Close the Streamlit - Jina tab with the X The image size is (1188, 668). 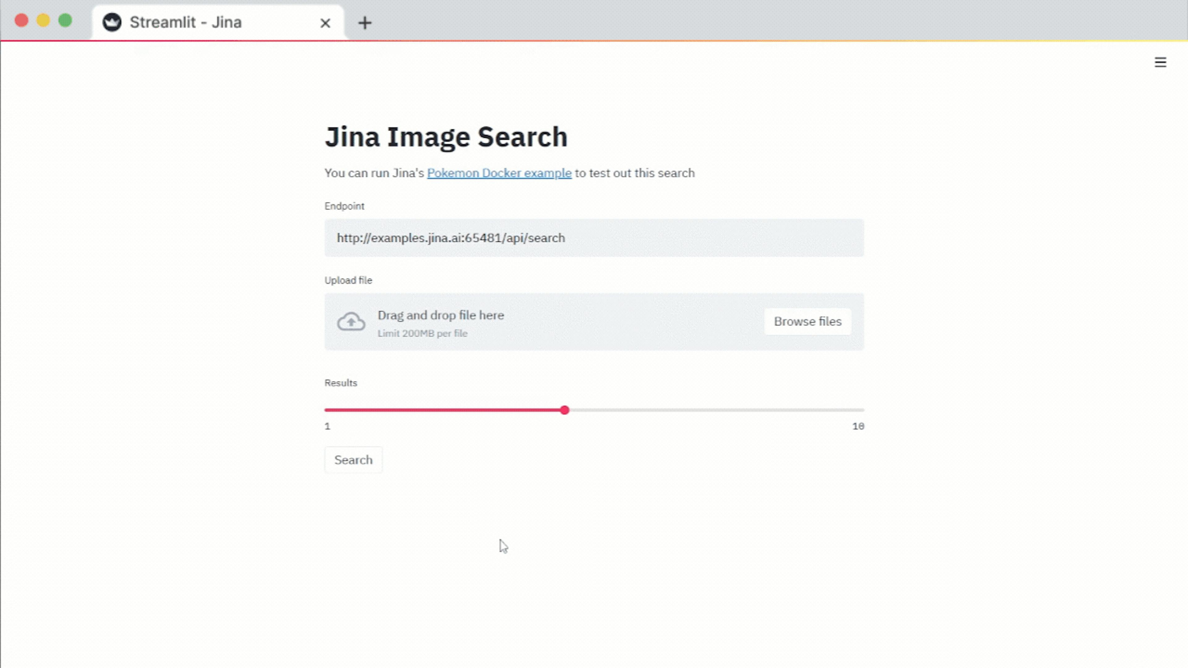coord(325,23)
